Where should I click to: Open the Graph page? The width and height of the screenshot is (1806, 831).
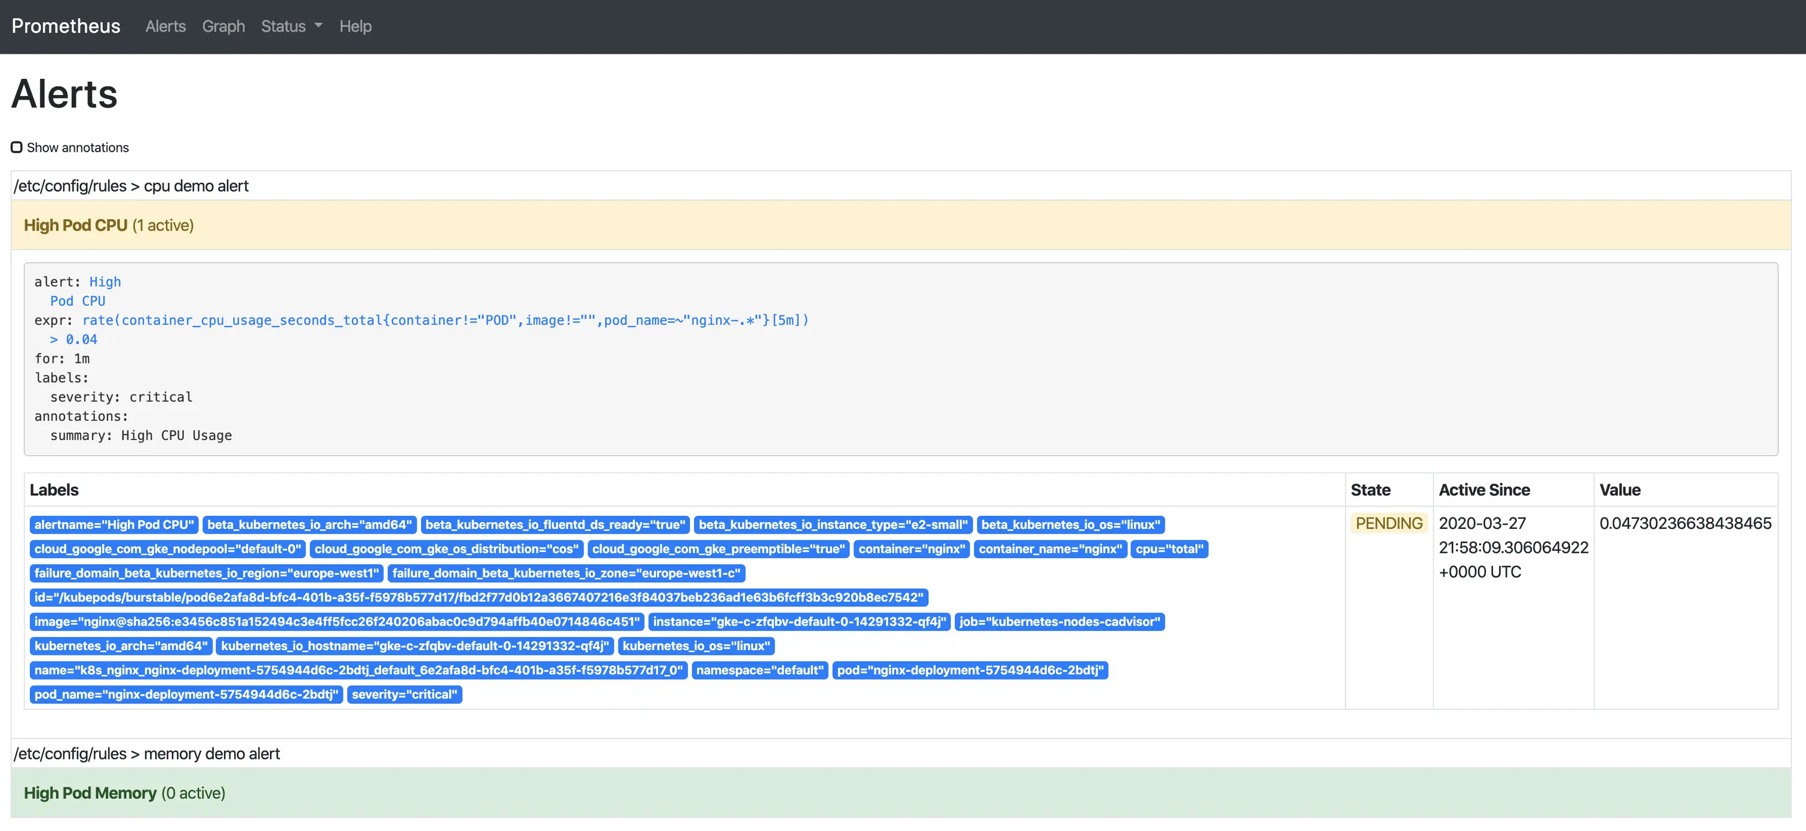point(223,27)
